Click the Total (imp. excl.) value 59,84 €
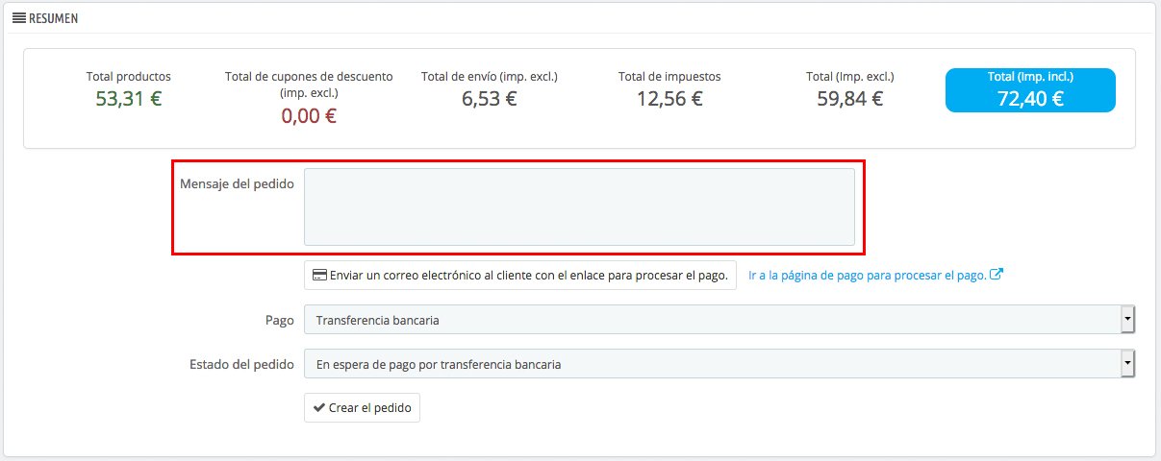The height and width of the screenshot is (461, 1161). click(x=849, y=97)
